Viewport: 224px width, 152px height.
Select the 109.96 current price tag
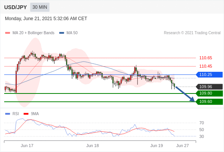coord(209,87)
